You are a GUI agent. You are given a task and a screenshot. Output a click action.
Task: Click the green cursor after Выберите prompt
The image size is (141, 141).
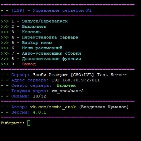coord(29,123)
